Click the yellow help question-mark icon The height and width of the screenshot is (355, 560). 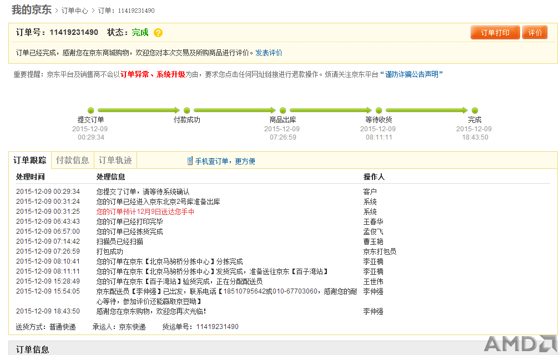158,33
